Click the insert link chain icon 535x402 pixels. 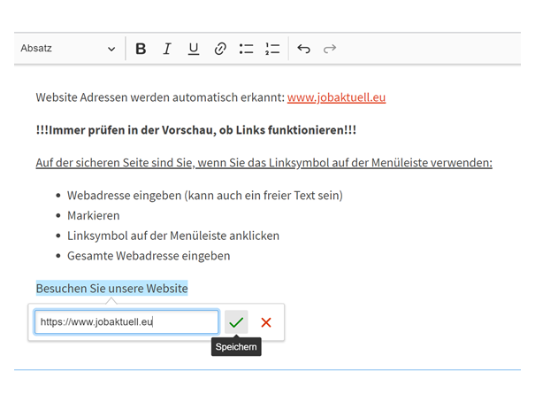point(220,49)
